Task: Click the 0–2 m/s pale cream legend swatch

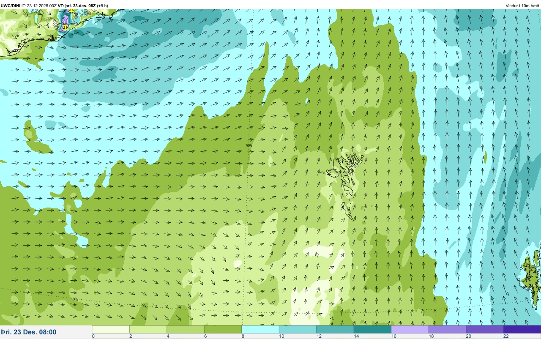Action: pos(111,329)
